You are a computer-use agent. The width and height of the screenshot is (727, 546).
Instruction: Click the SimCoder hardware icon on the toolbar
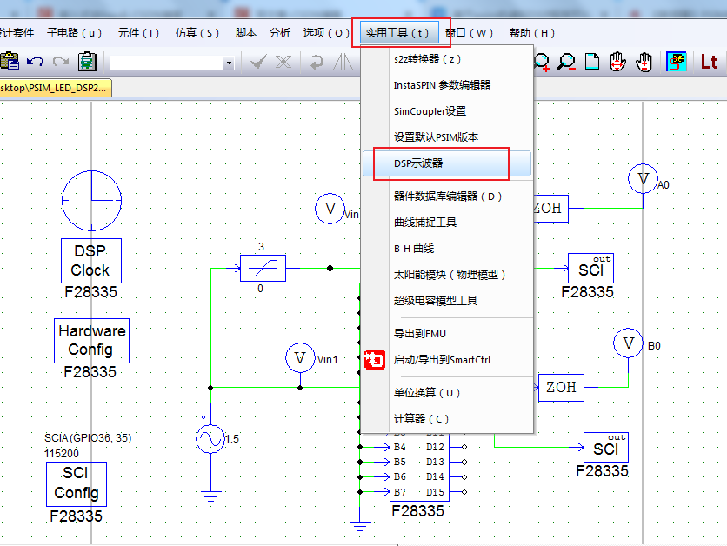pos(677,62)
